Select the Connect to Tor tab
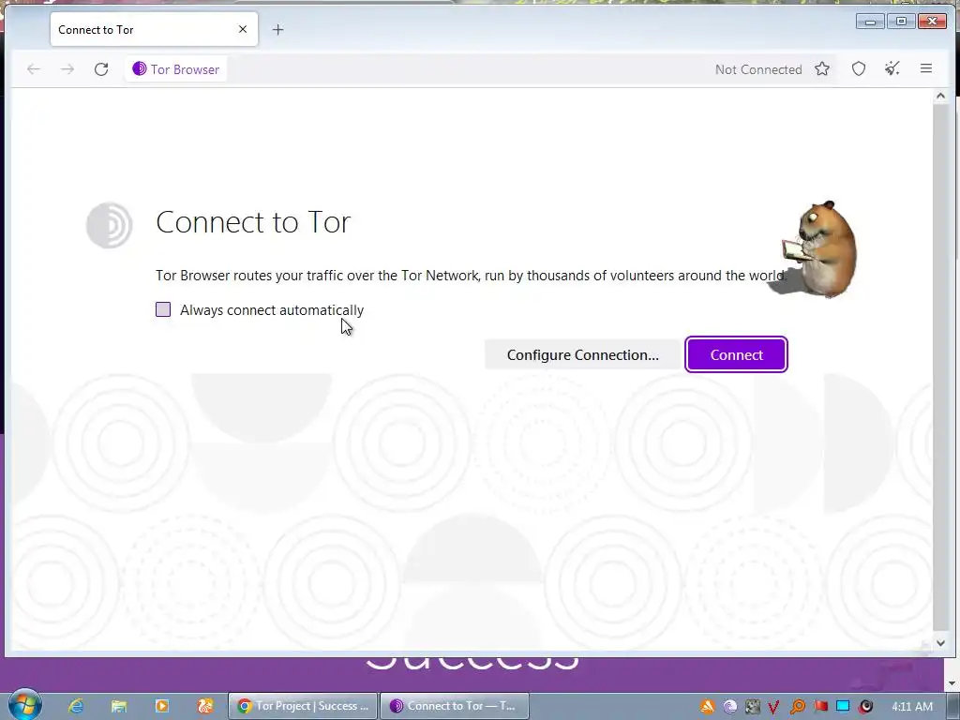 coord(154,29)
